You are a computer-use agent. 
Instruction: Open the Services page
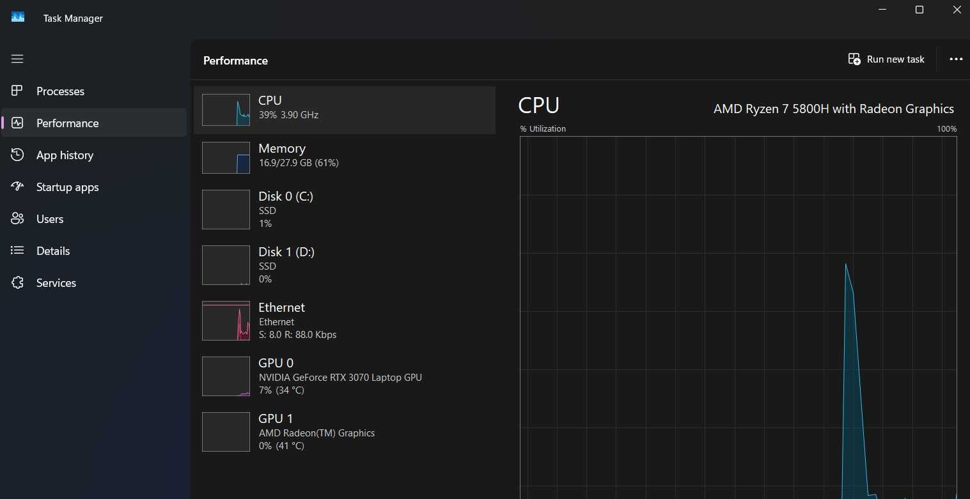[94, 282]
